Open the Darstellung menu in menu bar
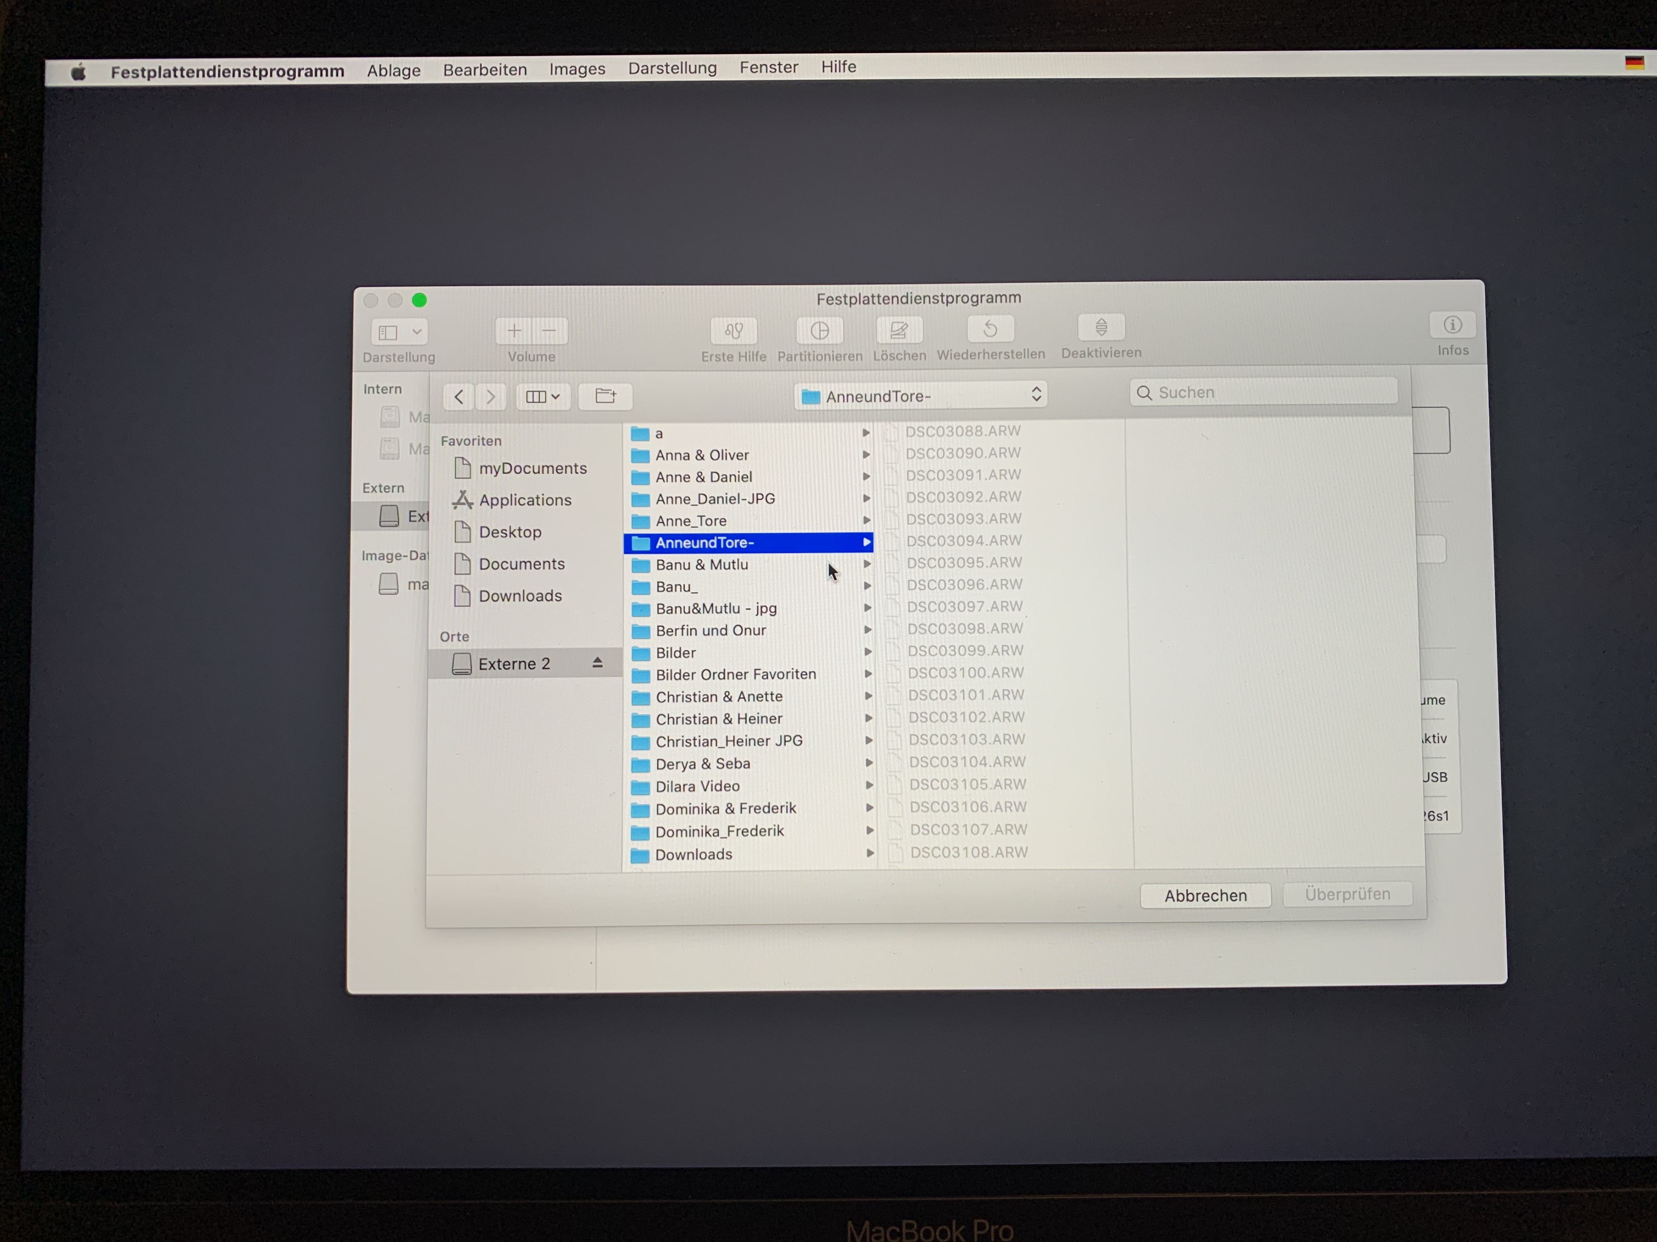 tap(672, 68)
